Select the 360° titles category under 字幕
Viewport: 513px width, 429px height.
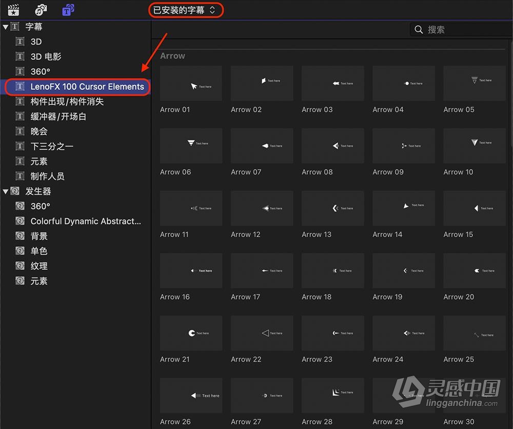(x=40, y=72)
